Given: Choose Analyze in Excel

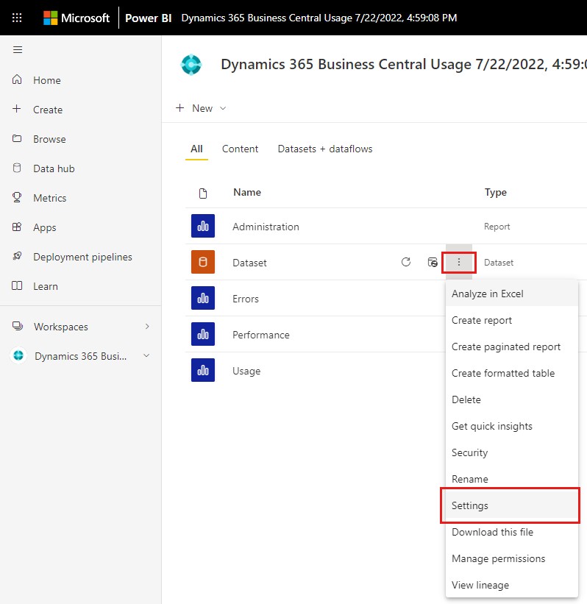Looking at the screenshot, I should point(512,294).
